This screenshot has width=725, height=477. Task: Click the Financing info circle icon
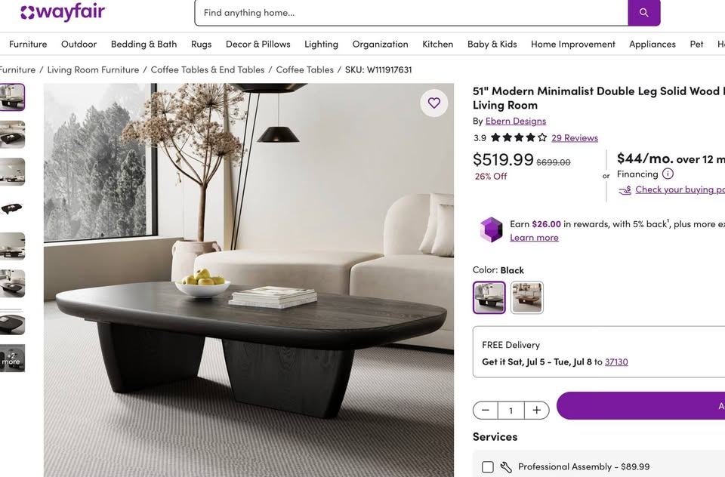tap(668, 174)
